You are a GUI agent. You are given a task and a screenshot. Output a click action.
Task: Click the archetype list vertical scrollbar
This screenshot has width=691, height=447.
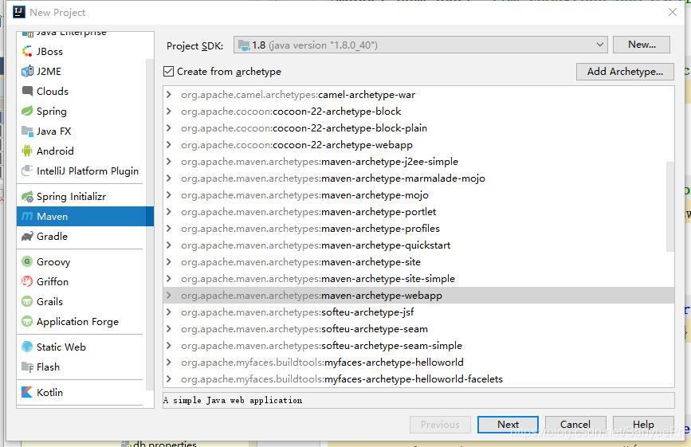pos(670,207)
